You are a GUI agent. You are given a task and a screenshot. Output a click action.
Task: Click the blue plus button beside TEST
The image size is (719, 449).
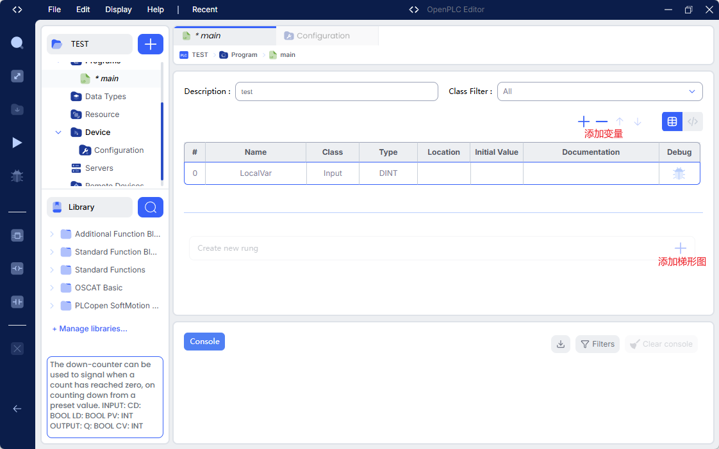pos(151,44)
